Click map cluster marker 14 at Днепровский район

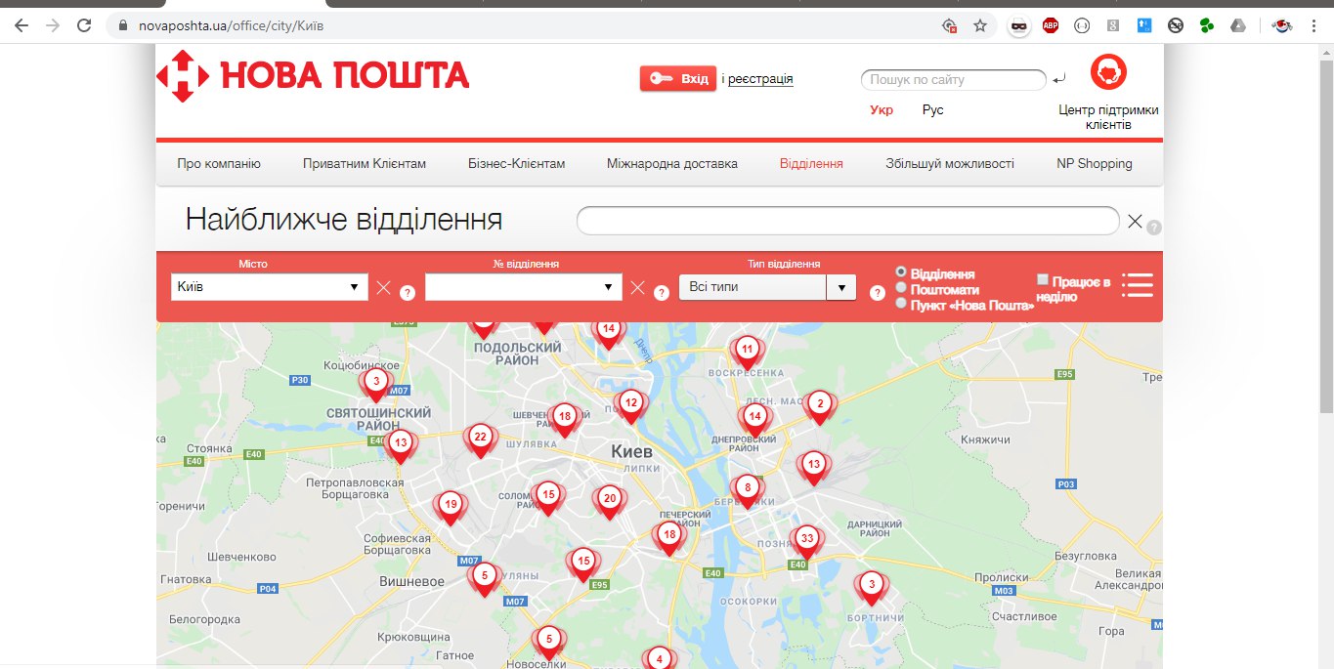click(754, 418)
